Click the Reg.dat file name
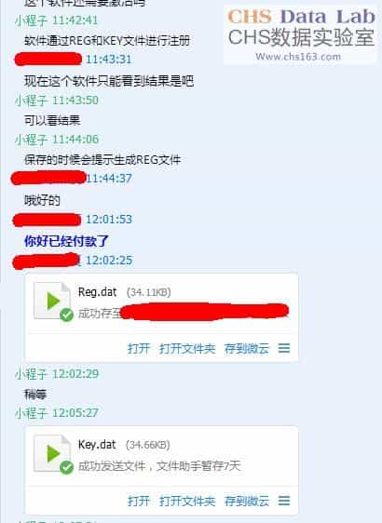Image resolution: width=382 pixels, height=523 pixels. click(x=97, y=292)
